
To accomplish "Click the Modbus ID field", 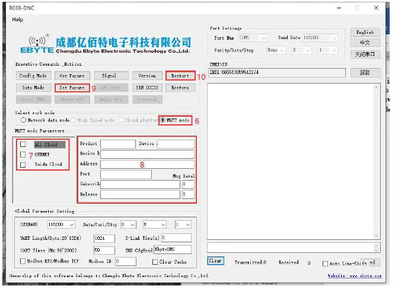I will click(x=126, y=261).
